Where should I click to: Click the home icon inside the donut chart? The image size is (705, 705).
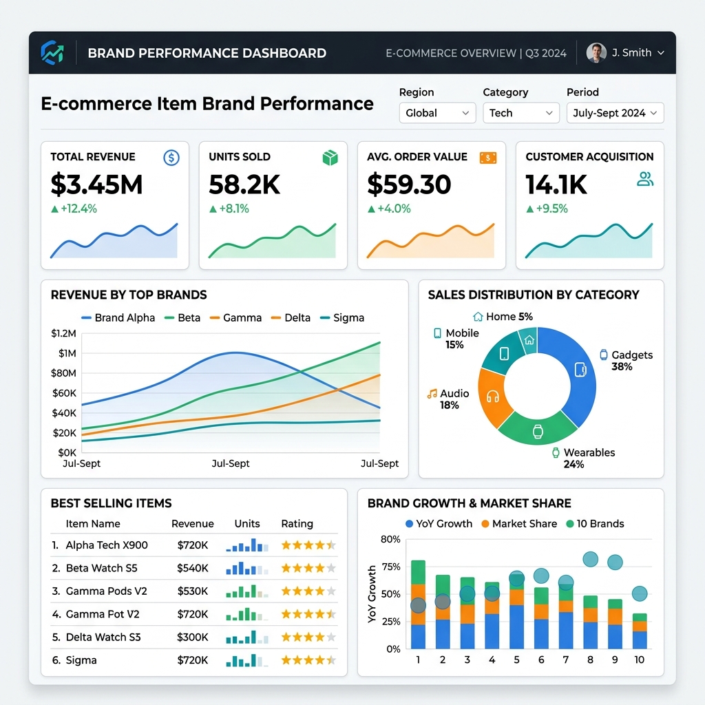coord(529,340)
